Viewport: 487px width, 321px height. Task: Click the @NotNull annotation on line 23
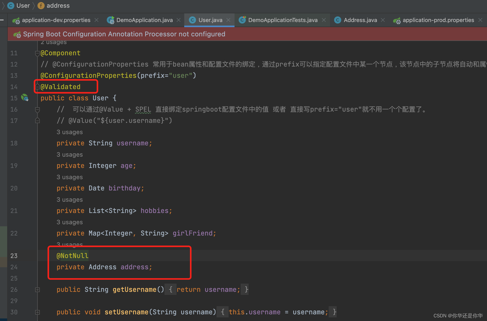[x=72, y=256]
